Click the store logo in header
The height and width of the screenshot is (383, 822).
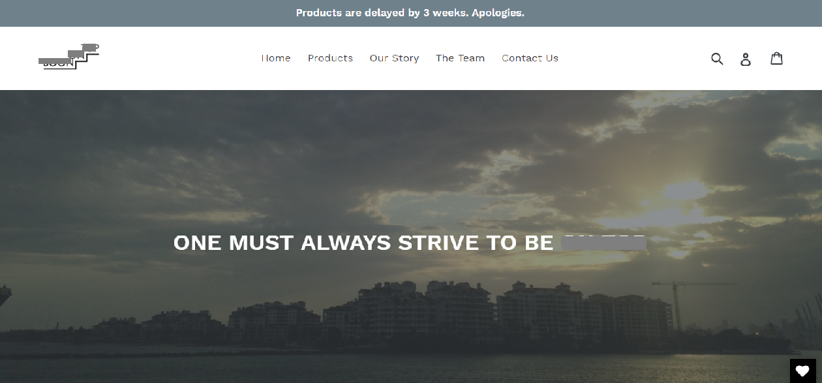click(68, 57)
